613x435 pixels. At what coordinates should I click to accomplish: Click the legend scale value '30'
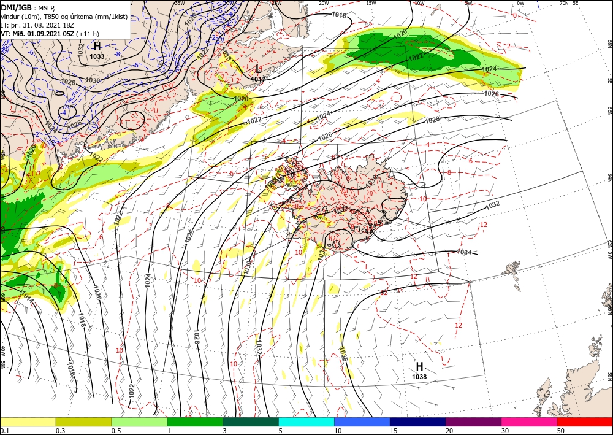click(x=505, y=431)
